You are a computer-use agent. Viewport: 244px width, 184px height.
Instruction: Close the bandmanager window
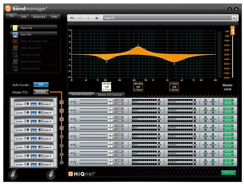point(236,9)
